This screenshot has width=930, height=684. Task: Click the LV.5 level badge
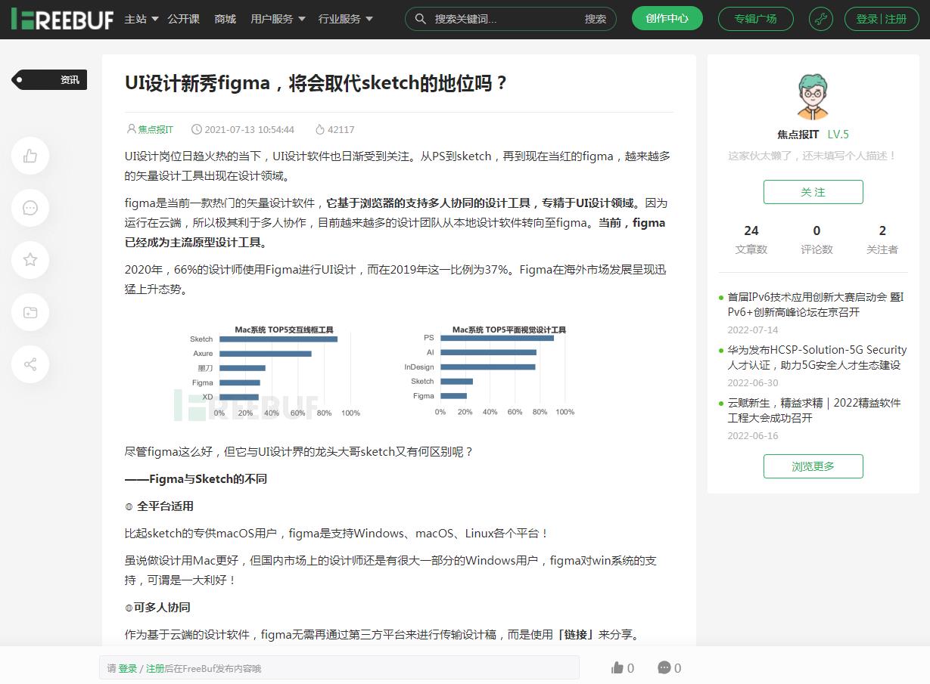point(838,135)
